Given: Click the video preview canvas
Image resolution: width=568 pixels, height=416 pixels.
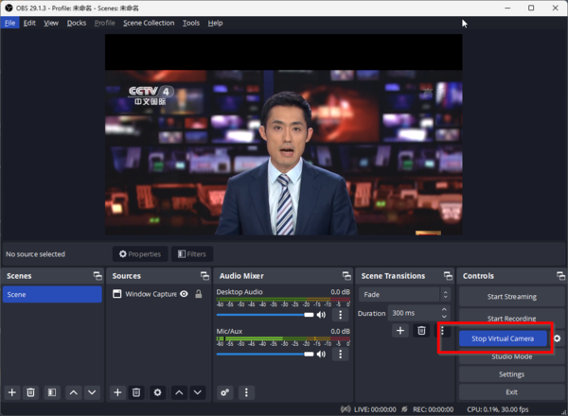Looking at the screenshot, I should [x=284, y=134].
